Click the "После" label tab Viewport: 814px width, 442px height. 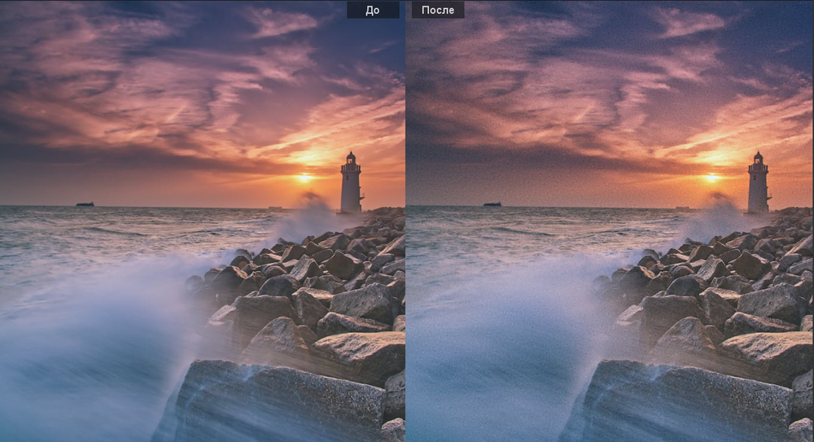[x=438, y=10]
